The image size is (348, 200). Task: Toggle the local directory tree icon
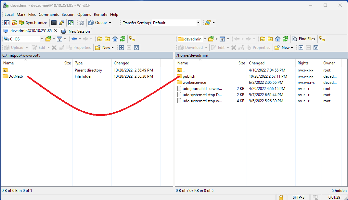pos(132,39)
